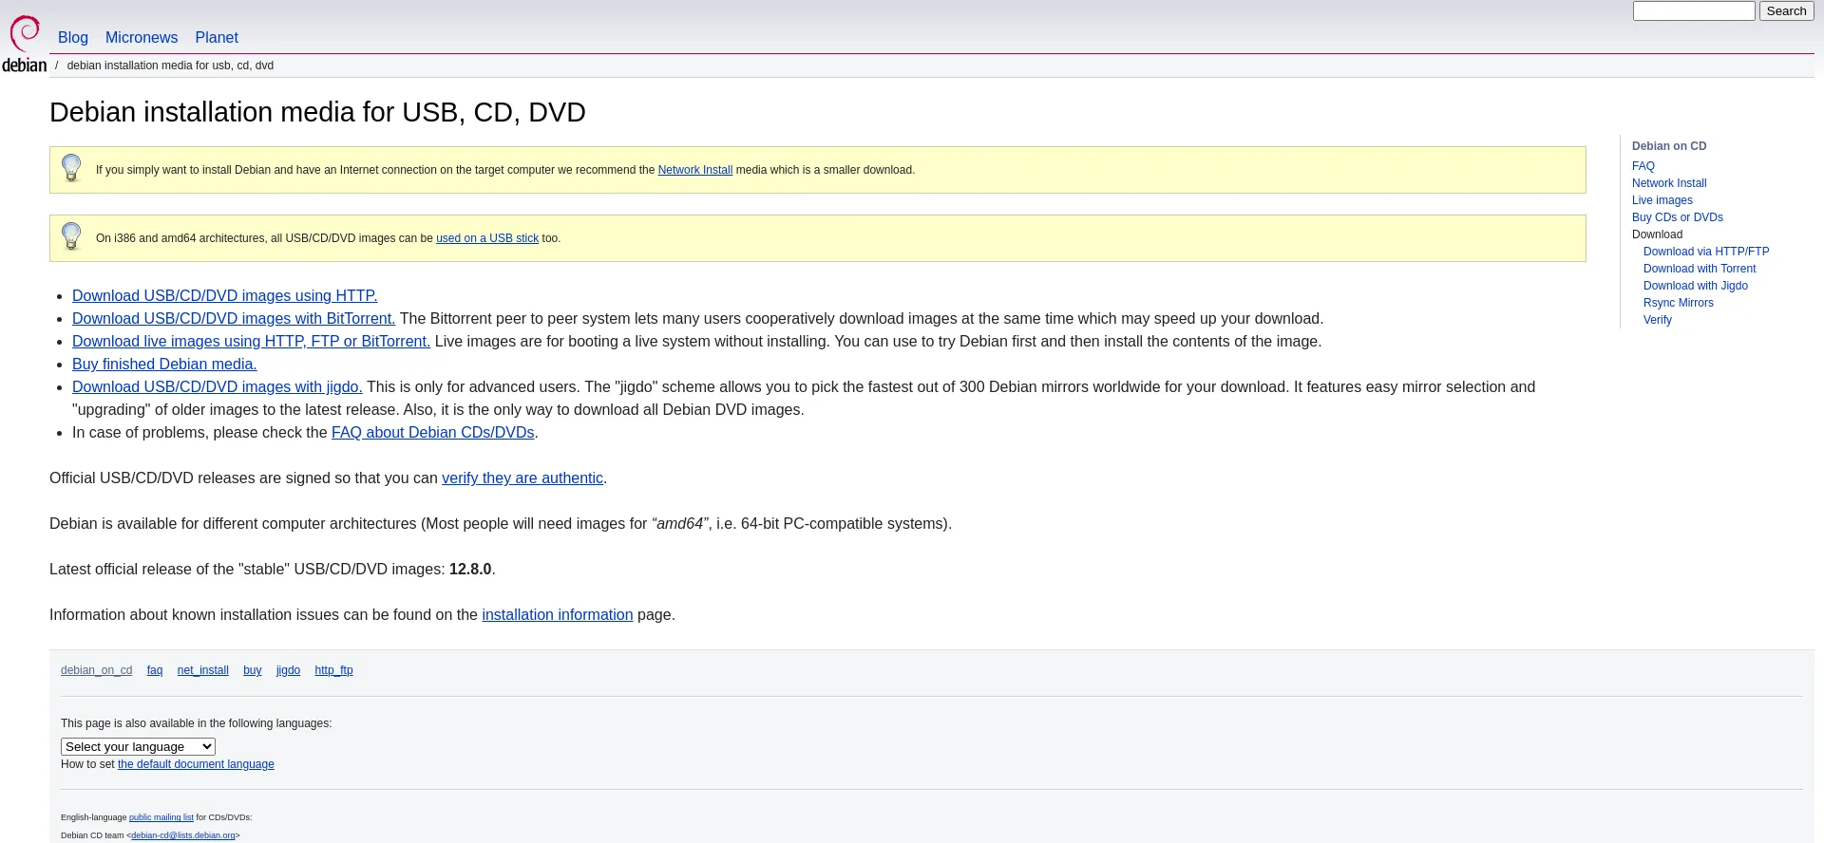Select Live images in the sidebar
Image resolution: width=1824 pixels, height=843 pixels.
pos(1662,200)
